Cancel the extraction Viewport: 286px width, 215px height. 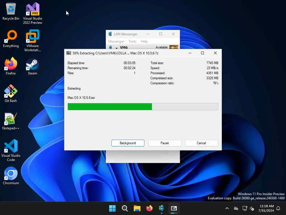(x=202, y=143)
